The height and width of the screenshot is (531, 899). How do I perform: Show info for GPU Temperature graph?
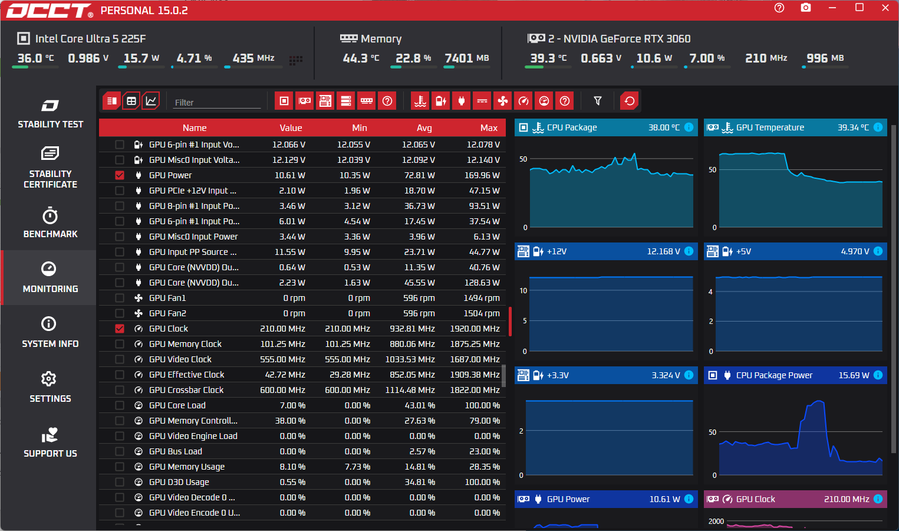point(878,127)
